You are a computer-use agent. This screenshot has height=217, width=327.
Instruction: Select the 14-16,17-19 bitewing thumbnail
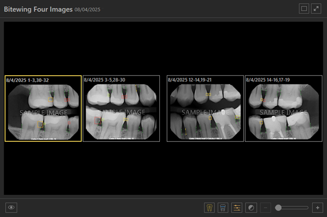click(283, 111)
